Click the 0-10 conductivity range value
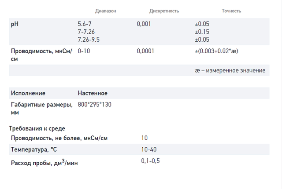The height and width of the screenshot is (189, 282). click(x=84, y=51)
